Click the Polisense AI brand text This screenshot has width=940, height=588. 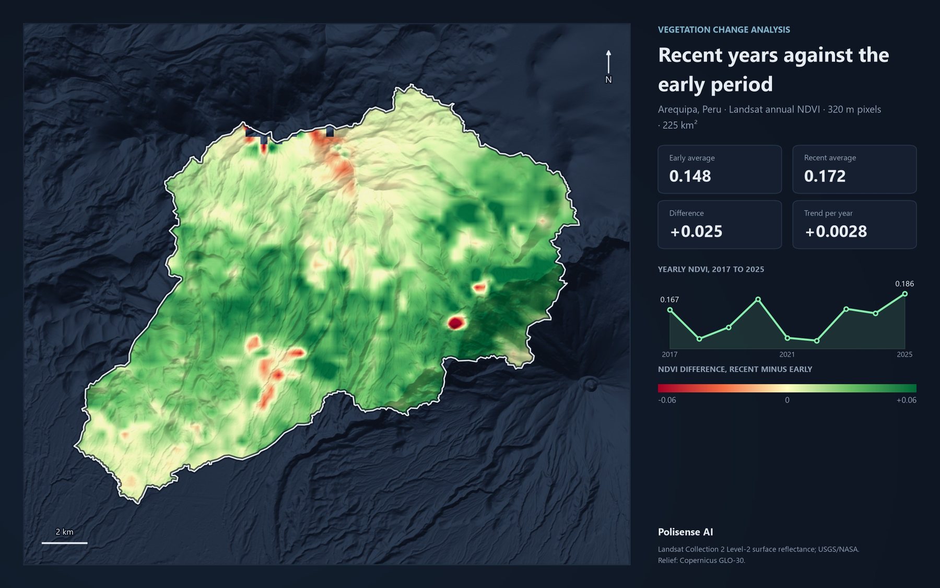click(x=685, y=532)
